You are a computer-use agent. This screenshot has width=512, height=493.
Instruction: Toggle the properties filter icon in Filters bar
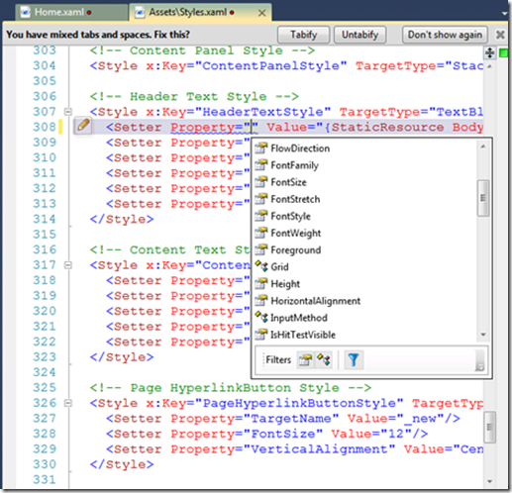point(305,360)
